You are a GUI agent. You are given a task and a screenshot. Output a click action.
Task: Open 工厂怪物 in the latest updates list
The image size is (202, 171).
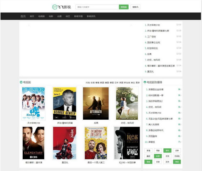[152, 37]
